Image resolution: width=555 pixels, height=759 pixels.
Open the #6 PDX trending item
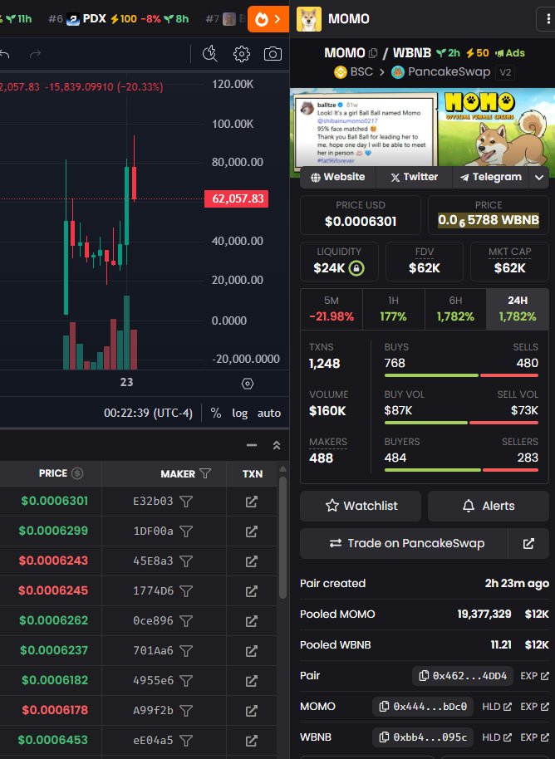tap(119, 19)
